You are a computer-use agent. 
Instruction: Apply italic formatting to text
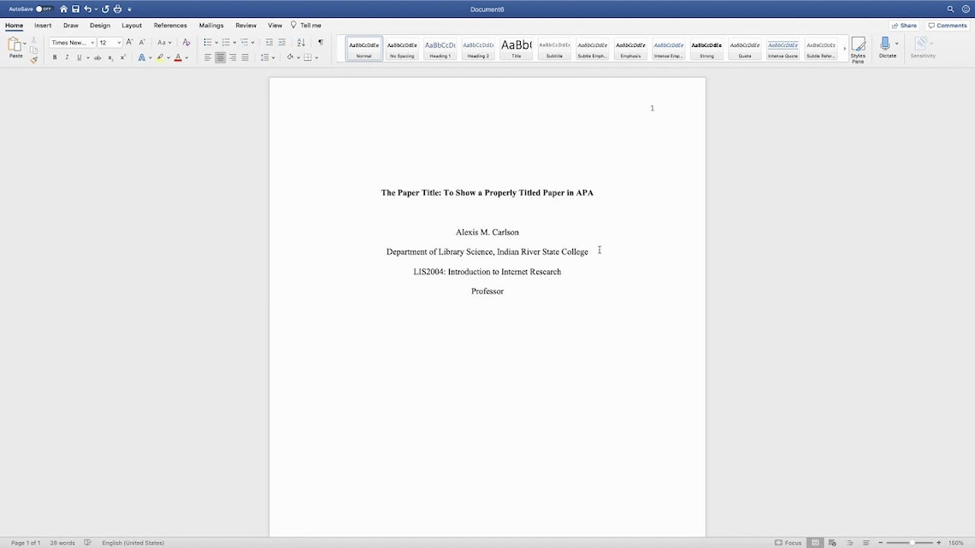[67, 57]
